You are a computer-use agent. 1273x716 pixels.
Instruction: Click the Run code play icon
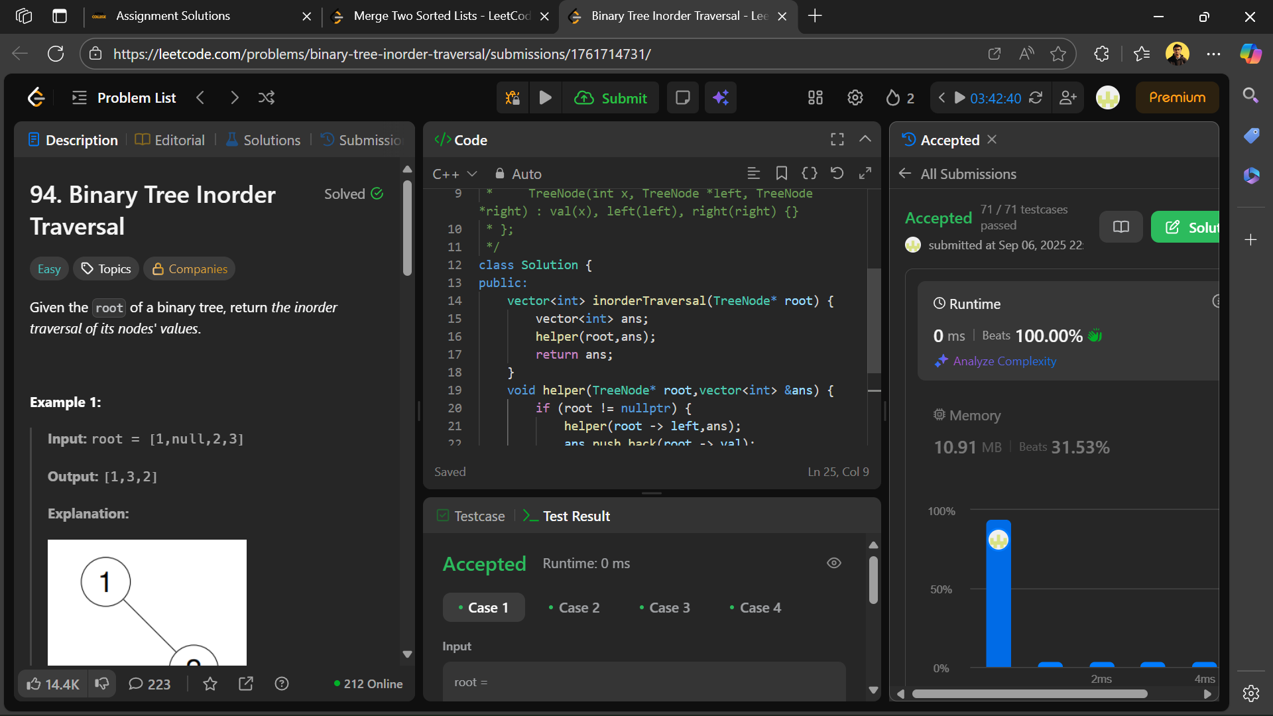click(545, 98)
